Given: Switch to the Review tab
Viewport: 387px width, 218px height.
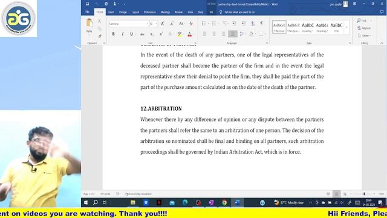Looking at the screenshot, I should click(x=179, y=12).
